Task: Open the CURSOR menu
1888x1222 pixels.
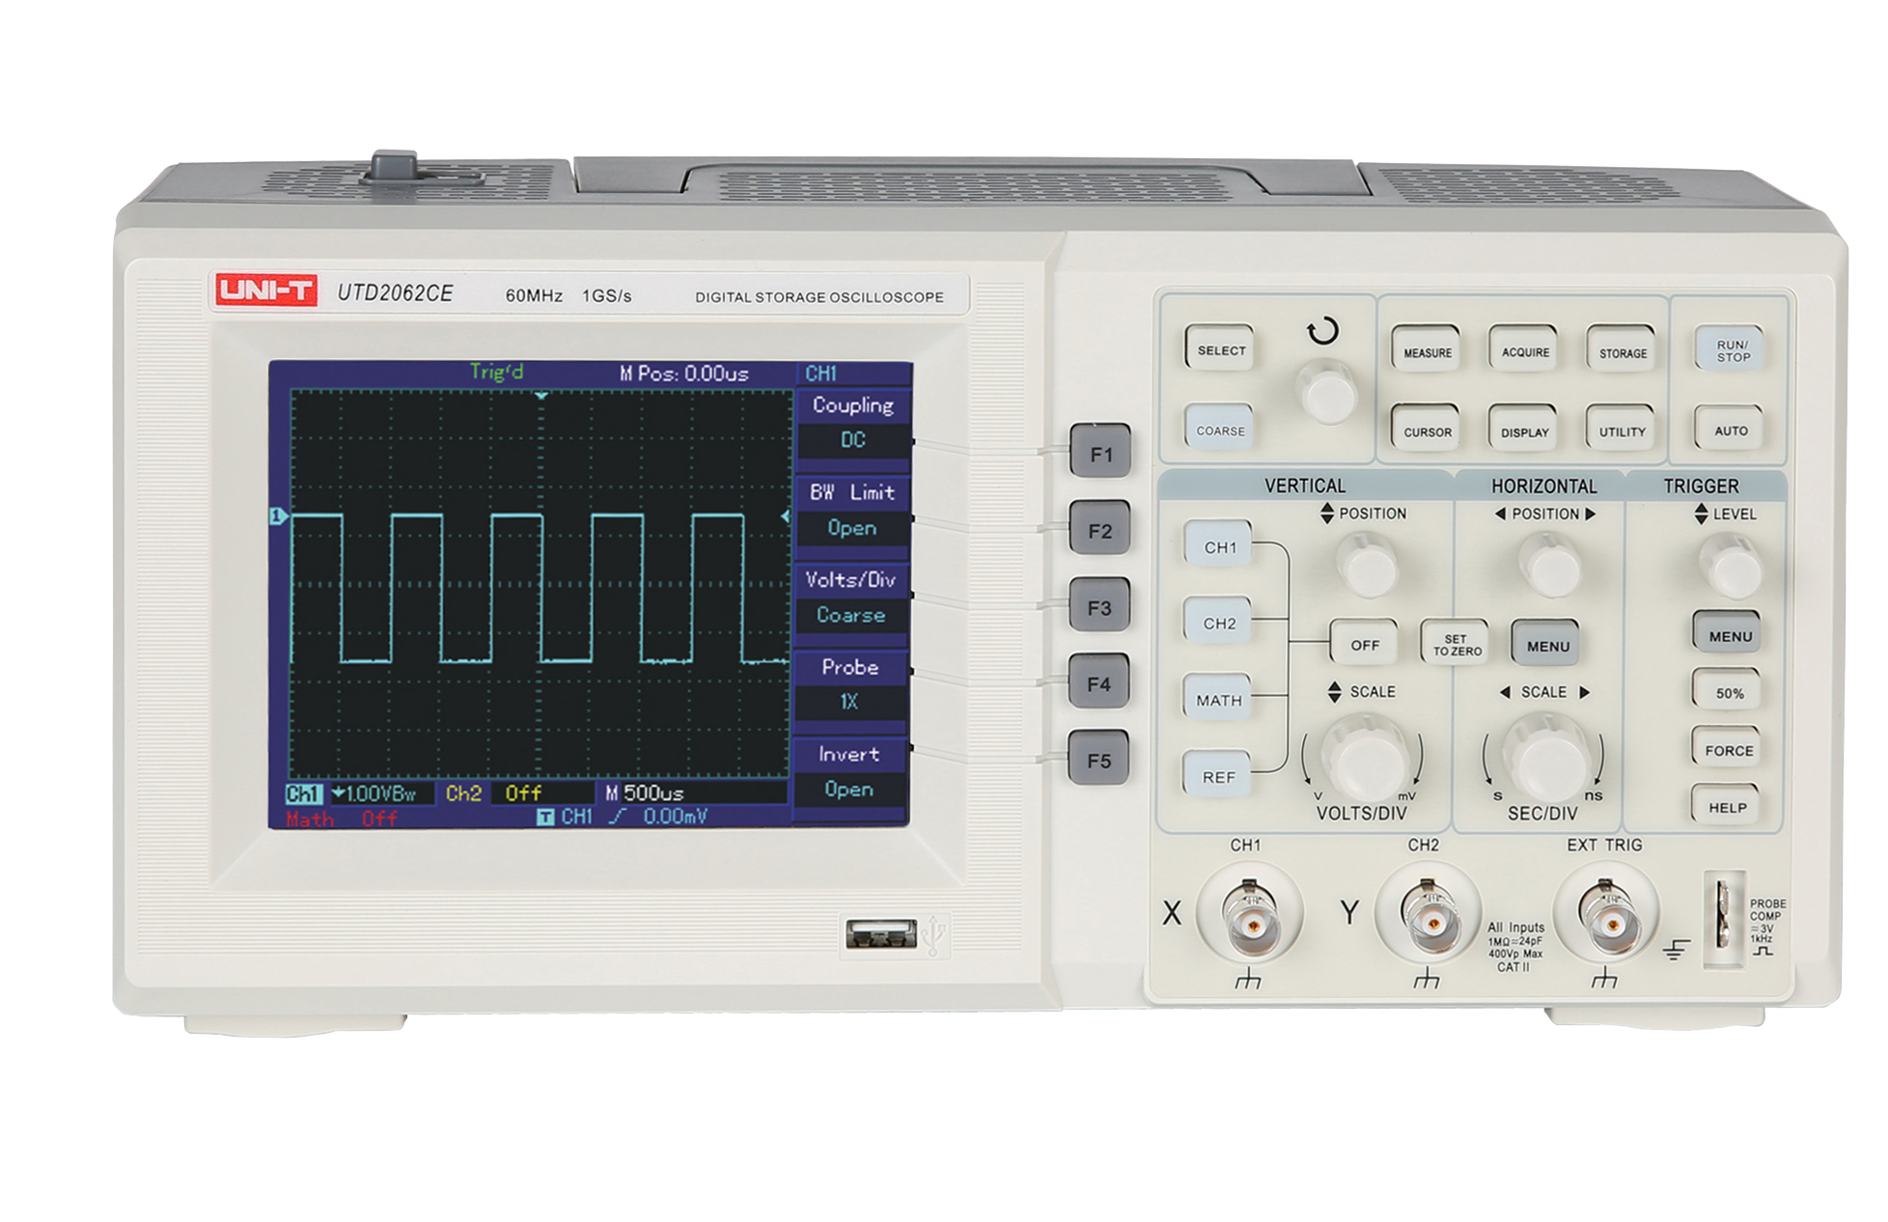Action: (x=1427, y=430)
